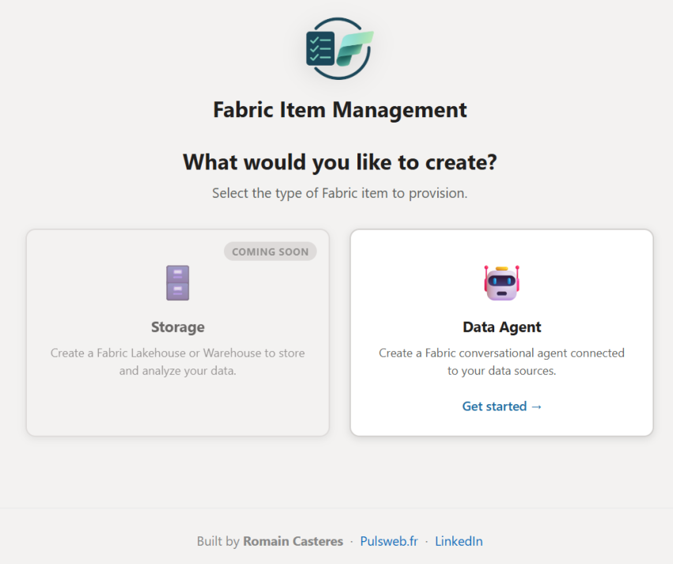Image resolution: width=673 pixels, height=564 pixels.
Task: Click the Storage filing cabinet icon
Action: [x=178, y=282]
